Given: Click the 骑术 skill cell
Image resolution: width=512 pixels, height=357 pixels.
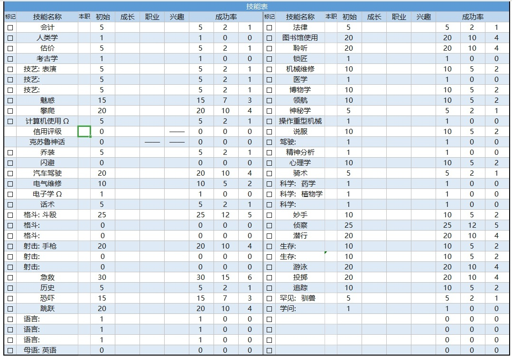Looking at the screenshot, I should pyautogui.click(x=300, y=173).
